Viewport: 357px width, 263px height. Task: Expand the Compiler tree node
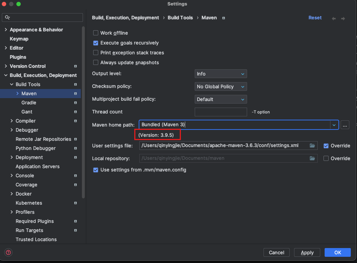tap(12, 121)
